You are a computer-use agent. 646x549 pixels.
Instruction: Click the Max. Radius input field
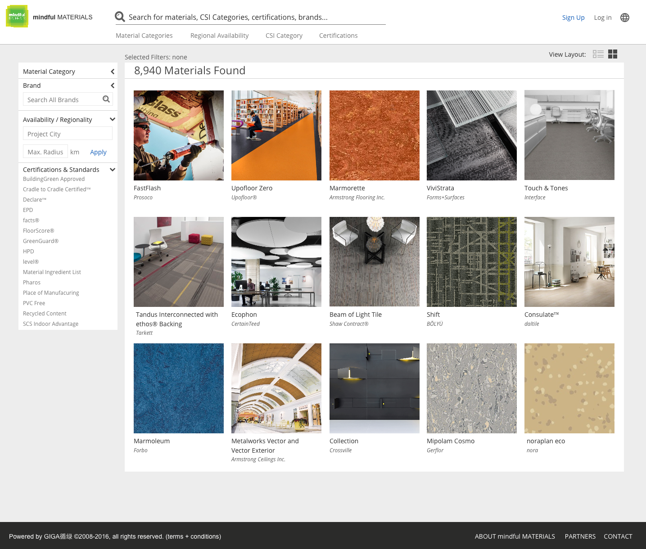(x=45, y=152)
